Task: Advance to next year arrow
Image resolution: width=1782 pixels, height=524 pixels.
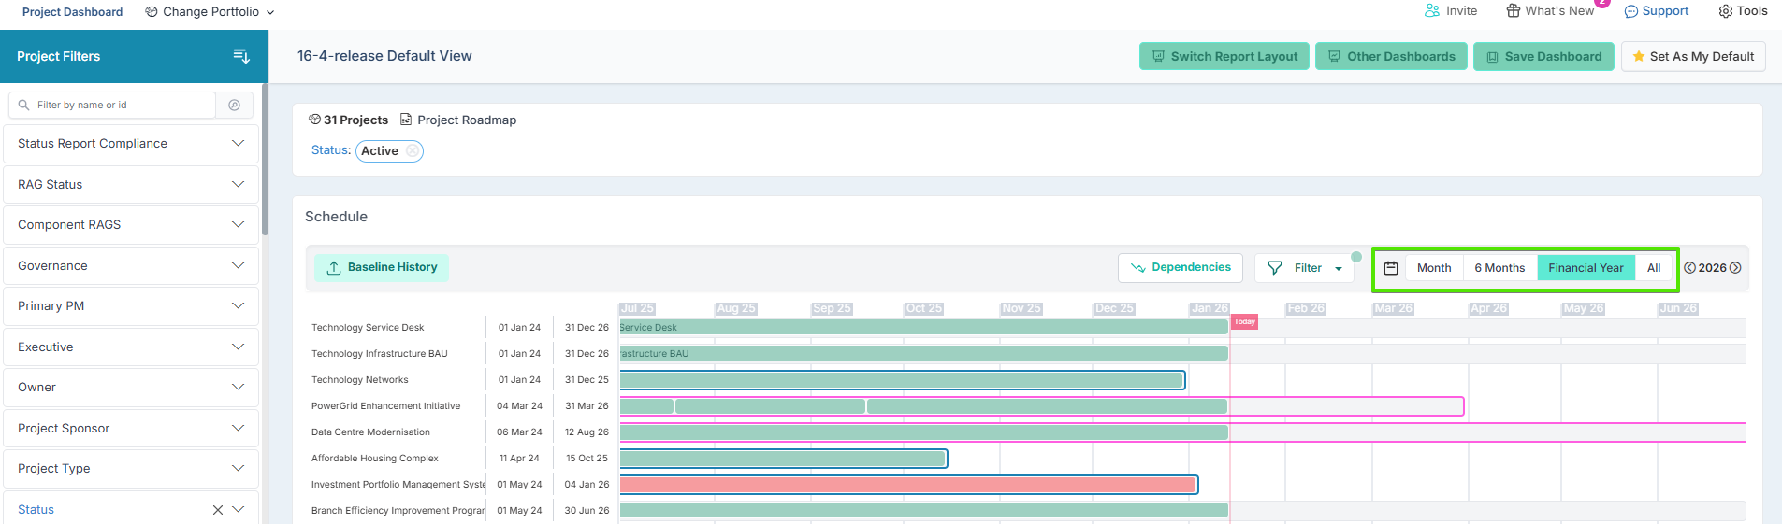Action: point(1735,268)
